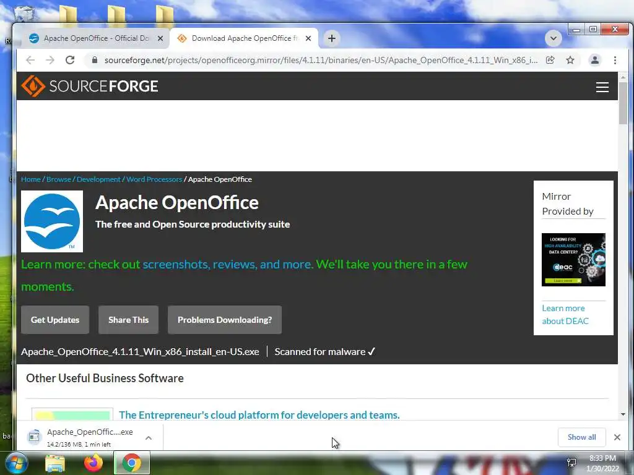Click the SourceForge flame logo
Image resolution: width=634 pixels, height=475 pixels.
tap(33, 86)
